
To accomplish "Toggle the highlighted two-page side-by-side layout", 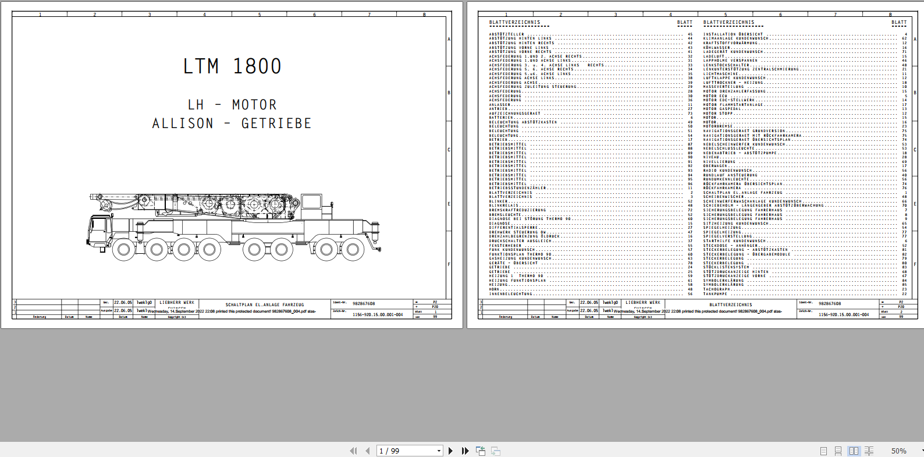I will pyautogui.click(x=854, y=451).
